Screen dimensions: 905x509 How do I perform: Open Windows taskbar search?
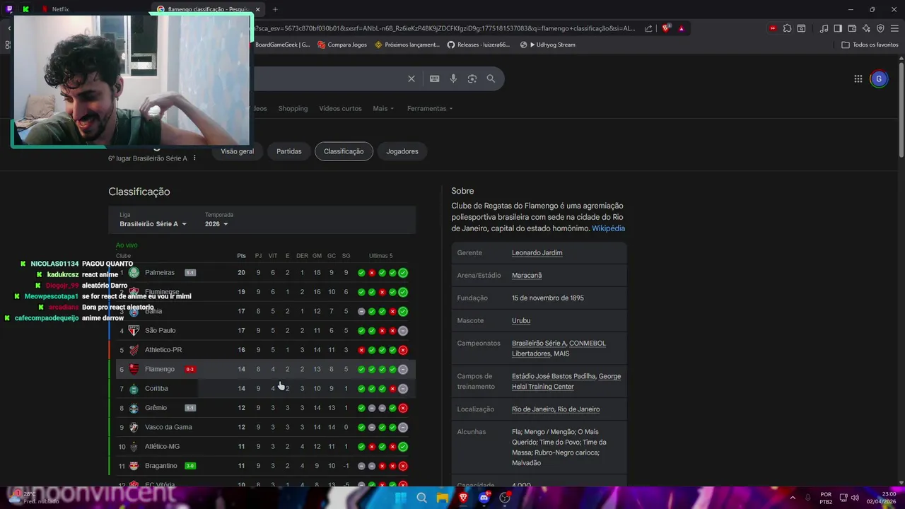pos(421,498)
